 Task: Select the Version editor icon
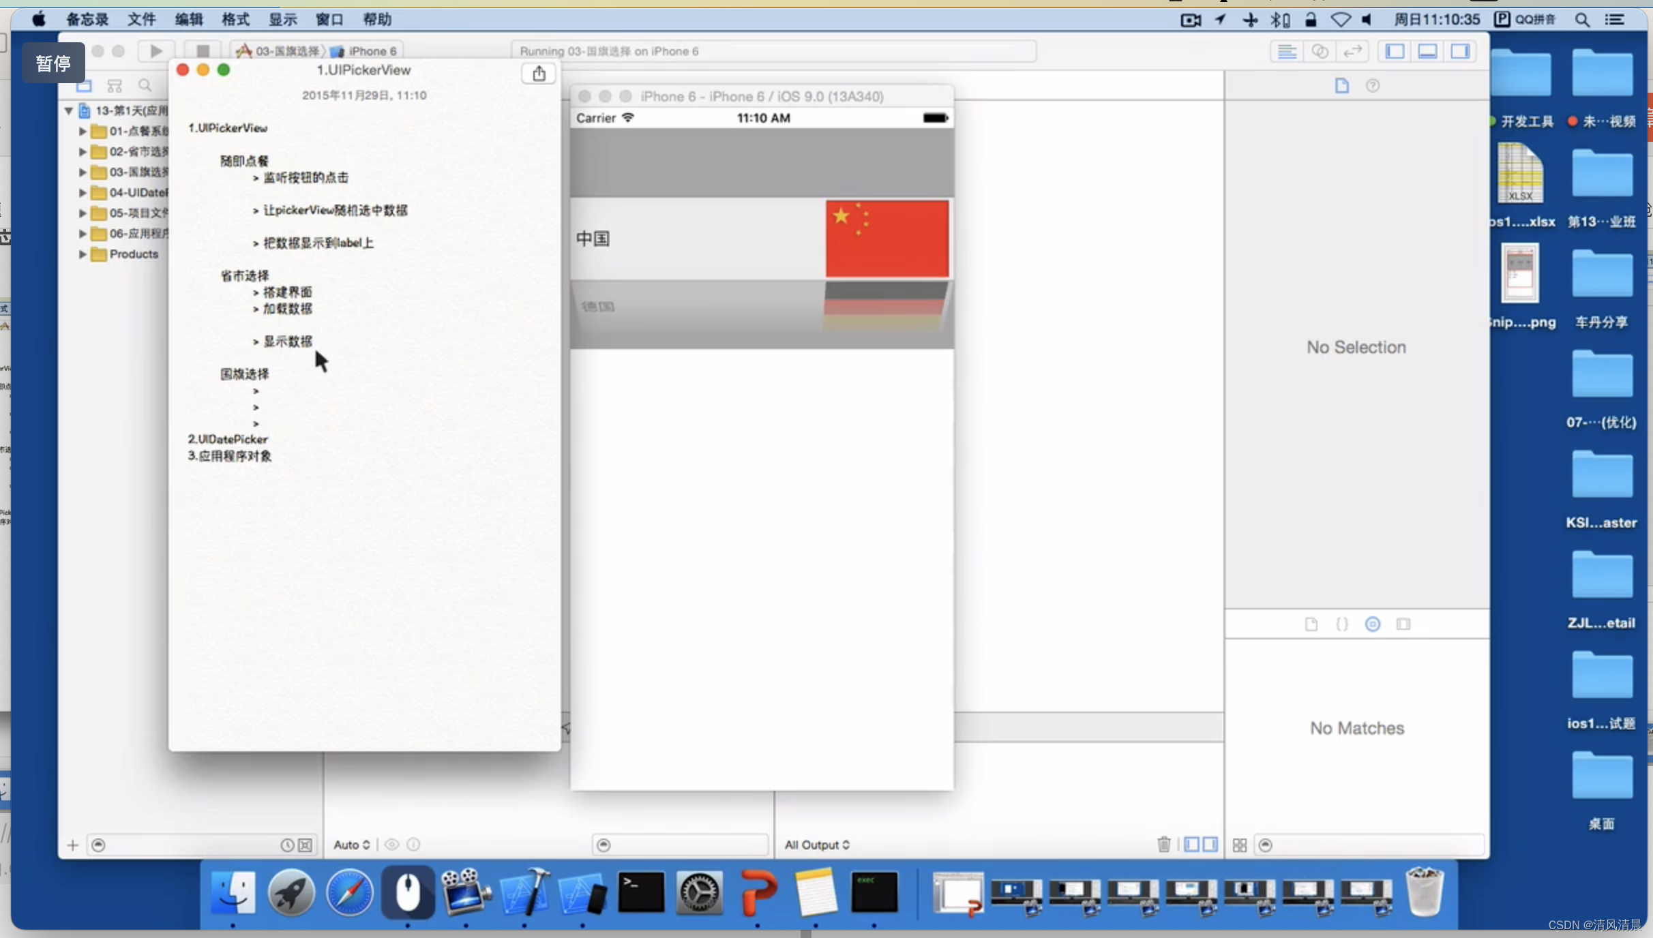pos(1352,51)
